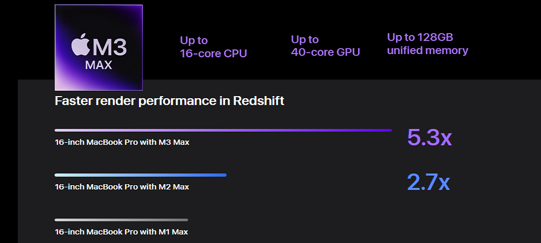Viewport: 541px width, 243px height.
Task: Click '16-inch MacBook Pro with M2 Max' label
Action: (122, 187)
